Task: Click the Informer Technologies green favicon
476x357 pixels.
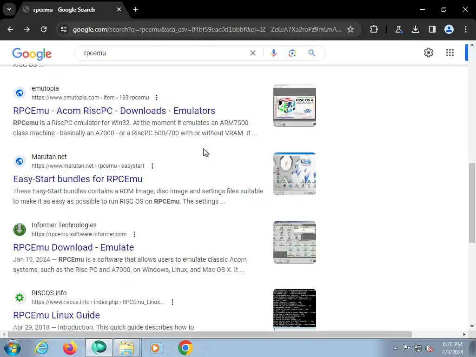Action: click(x=20, y=229)
